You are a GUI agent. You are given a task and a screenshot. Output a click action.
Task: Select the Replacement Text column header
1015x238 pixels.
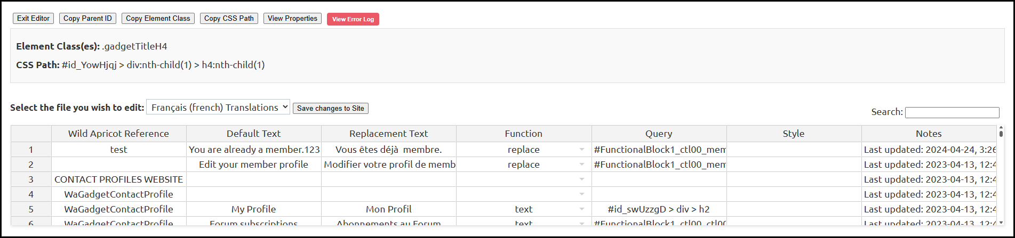coord(388,134)
